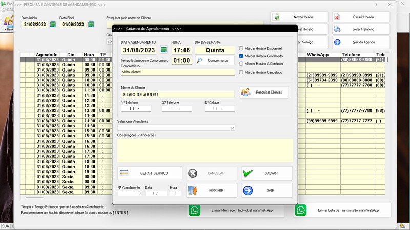The image size is (410, 230).
Task: Click Excluir Horário button
Action: click(361, 17)
